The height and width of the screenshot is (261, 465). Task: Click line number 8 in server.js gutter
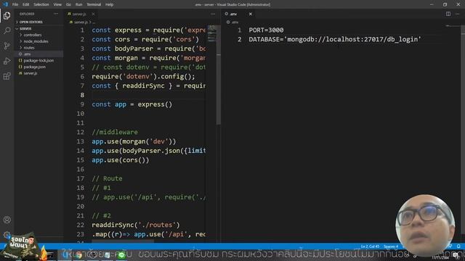pyautogui.click(x=82, y=95)
